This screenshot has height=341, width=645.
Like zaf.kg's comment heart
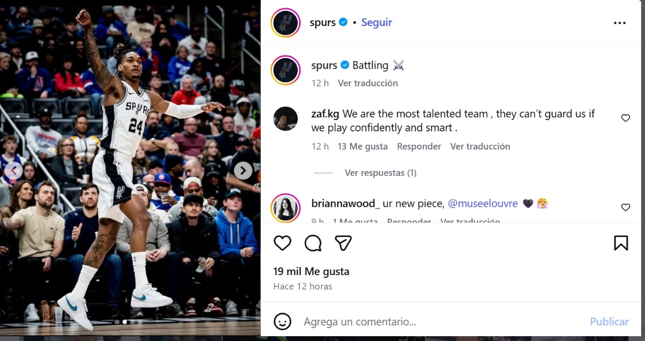626,118
